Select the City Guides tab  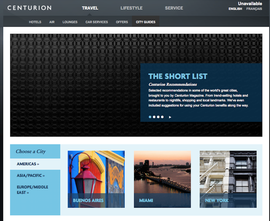point(146,22)
